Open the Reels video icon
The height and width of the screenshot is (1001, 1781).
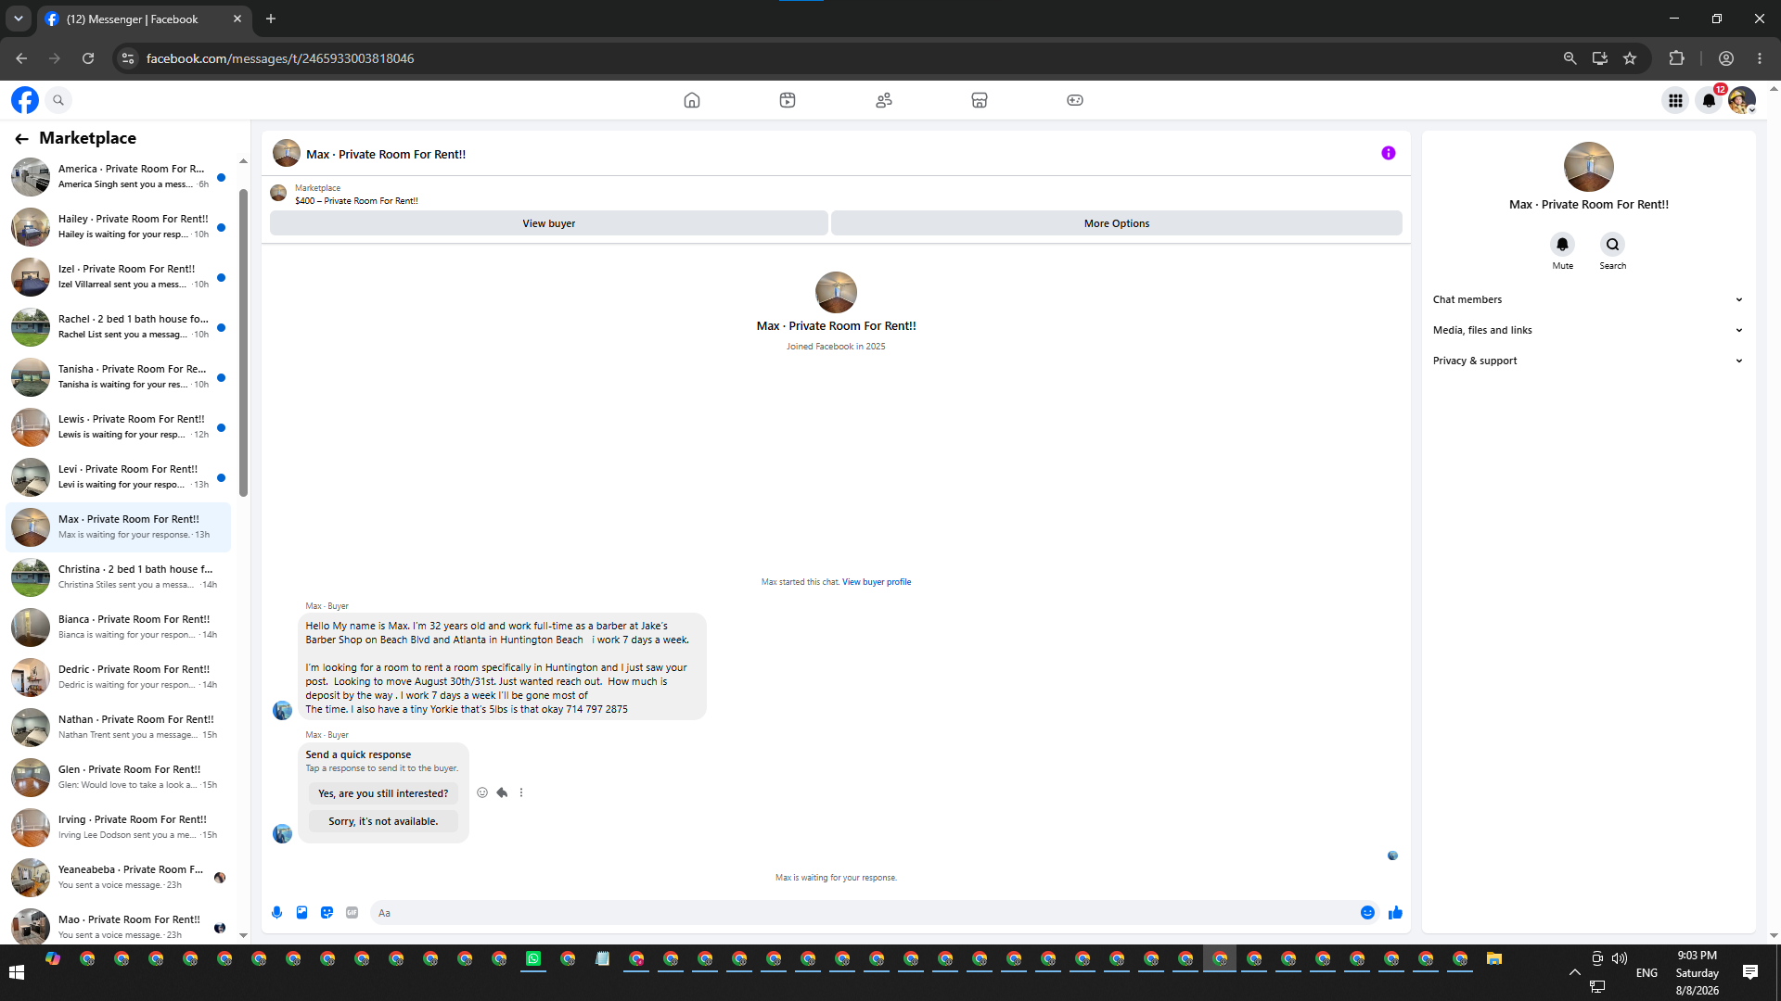coord(788,100)
